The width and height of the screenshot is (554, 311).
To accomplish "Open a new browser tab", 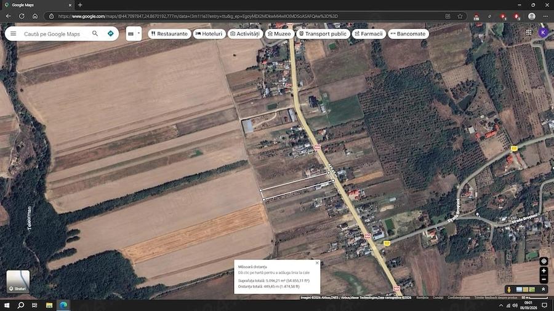I will pyautogui.click(x=80, y=5).
